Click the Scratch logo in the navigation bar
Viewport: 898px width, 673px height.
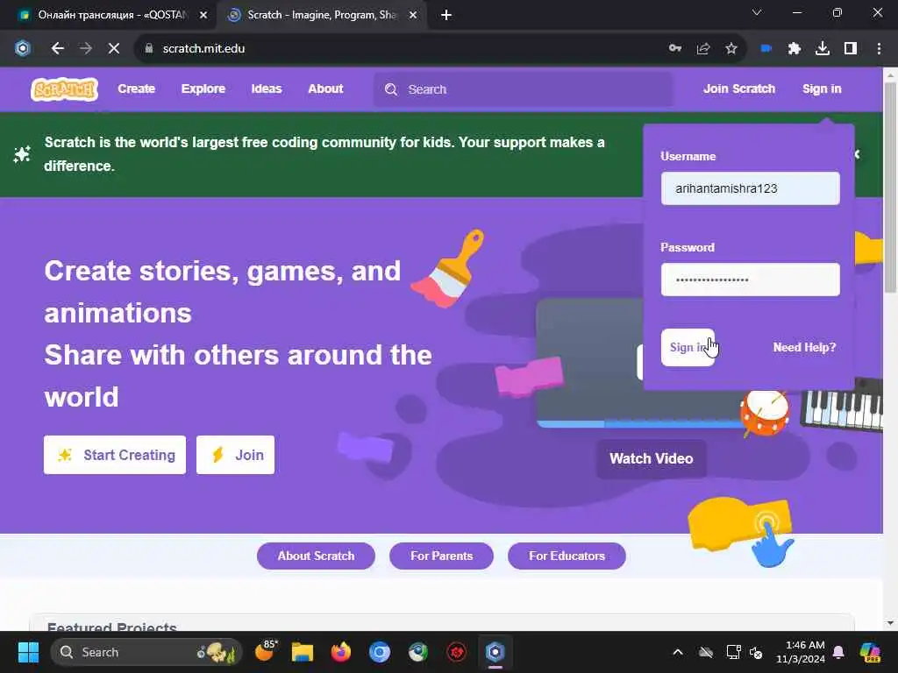click(x=64, y=89)
